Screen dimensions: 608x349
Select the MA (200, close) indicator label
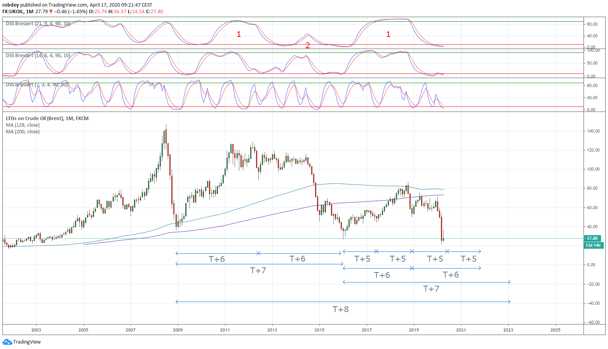pyautogui.click(x=23, y=131)
